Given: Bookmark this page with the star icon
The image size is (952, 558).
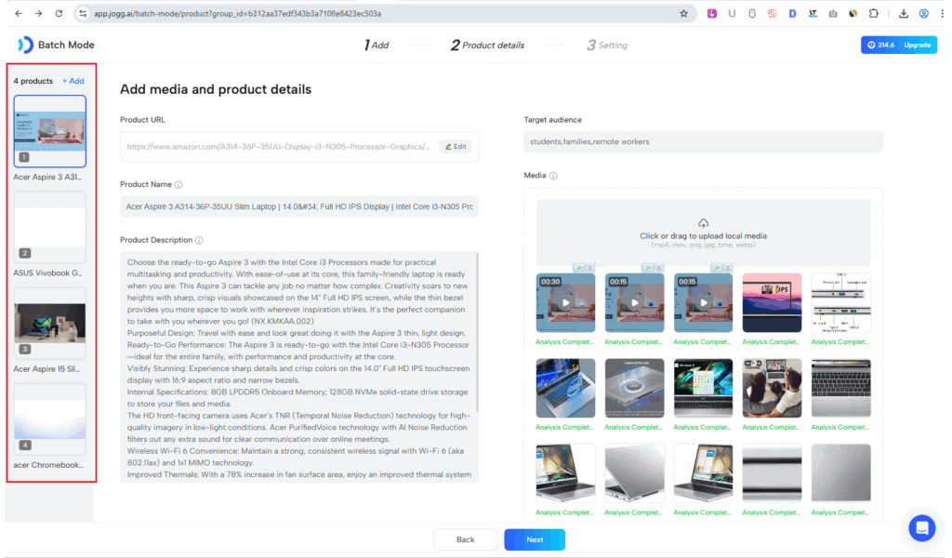Looking at the screenshot, I should pos(683,14).
